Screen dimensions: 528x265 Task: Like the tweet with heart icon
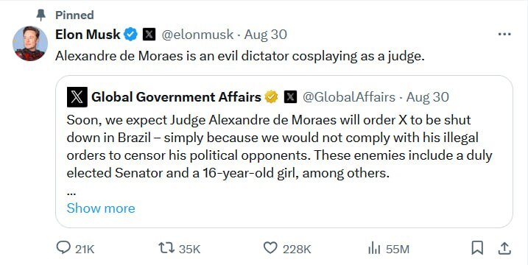[270, 248]
